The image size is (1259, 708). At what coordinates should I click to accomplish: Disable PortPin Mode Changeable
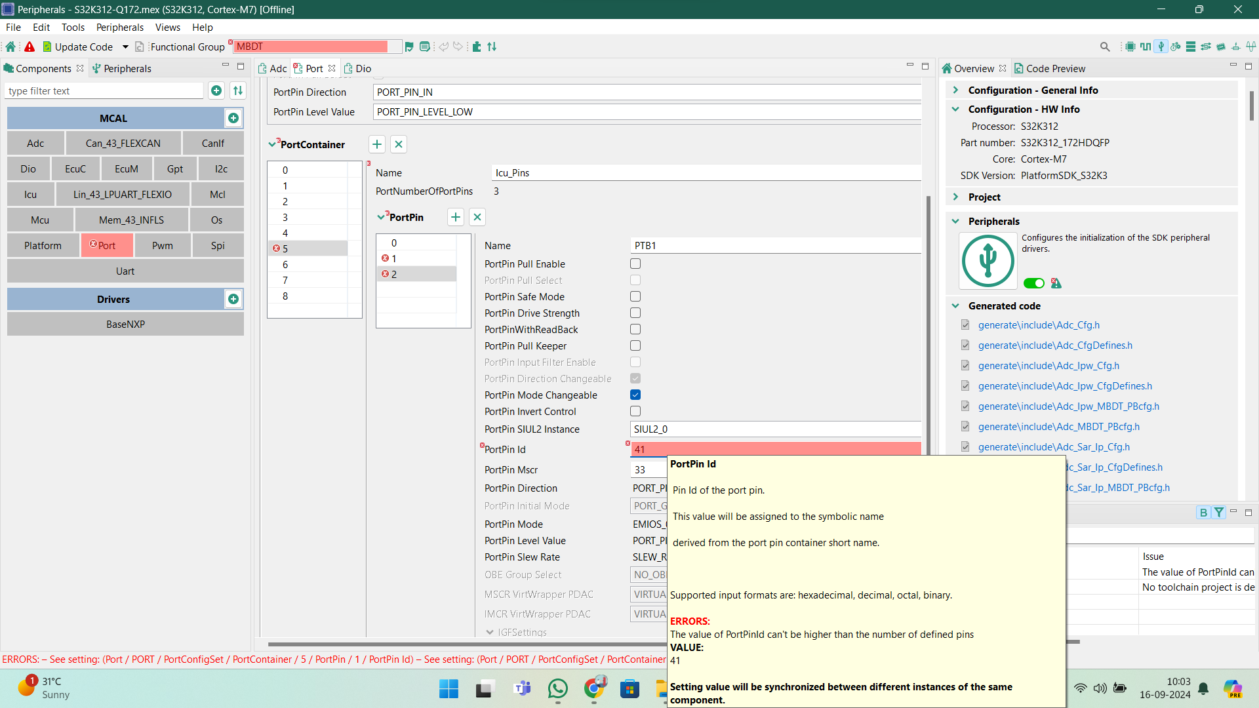(635, 395)
